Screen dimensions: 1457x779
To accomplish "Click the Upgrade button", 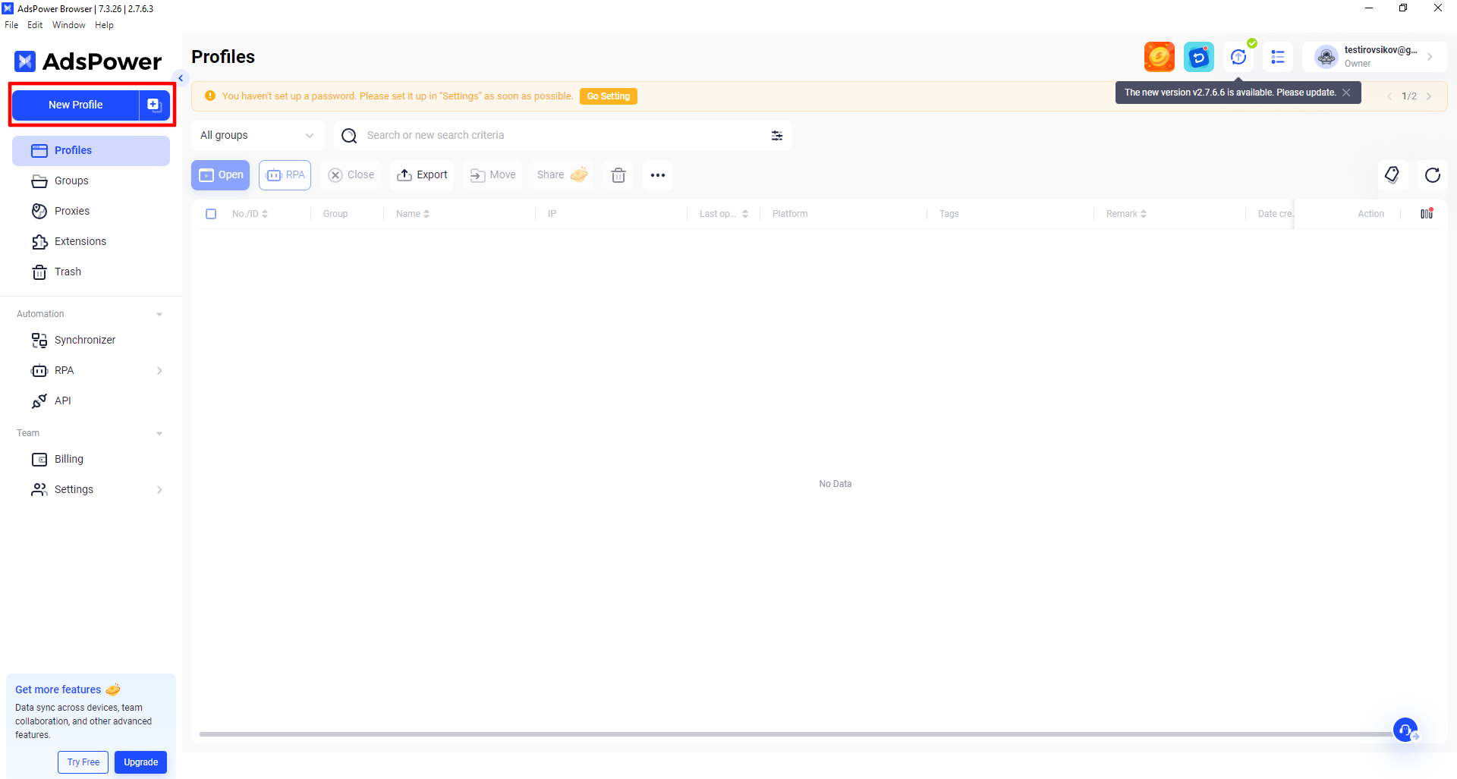I will pos(140,762).
